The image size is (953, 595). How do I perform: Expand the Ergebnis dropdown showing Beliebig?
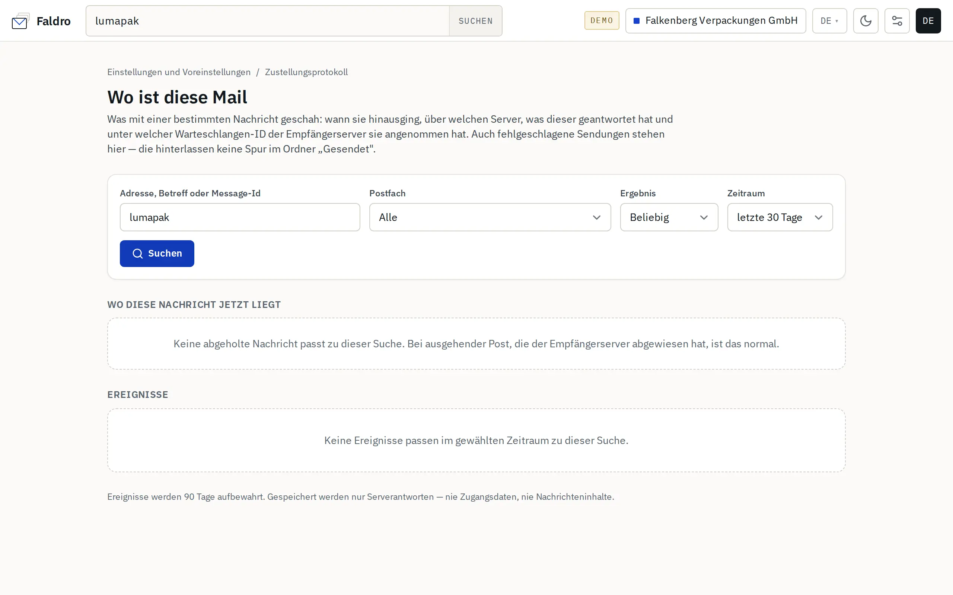669,217
